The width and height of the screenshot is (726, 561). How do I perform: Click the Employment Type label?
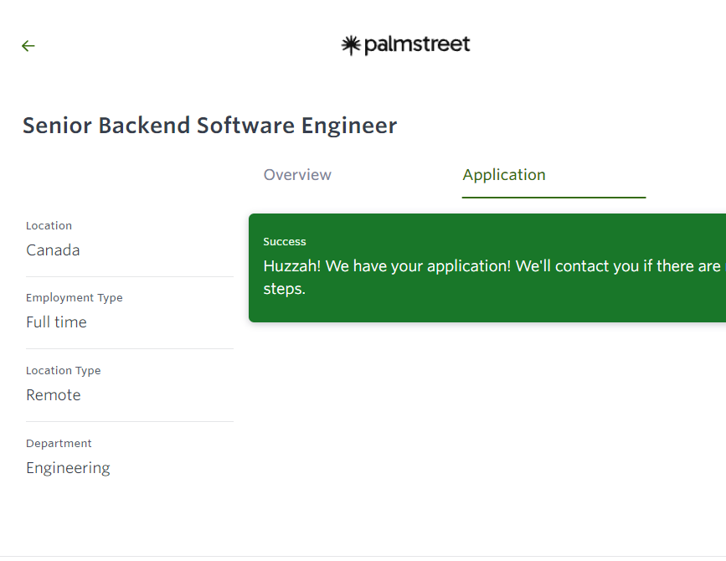click(74, 298)
